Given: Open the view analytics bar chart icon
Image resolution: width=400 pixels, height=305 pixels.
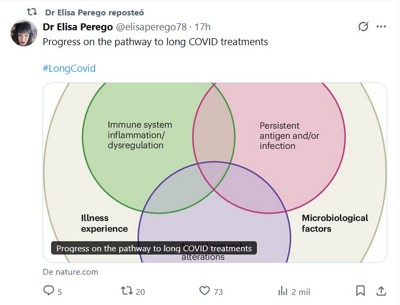Looking at the screenshot, I should pyautogui.click(x=283, y=291).
